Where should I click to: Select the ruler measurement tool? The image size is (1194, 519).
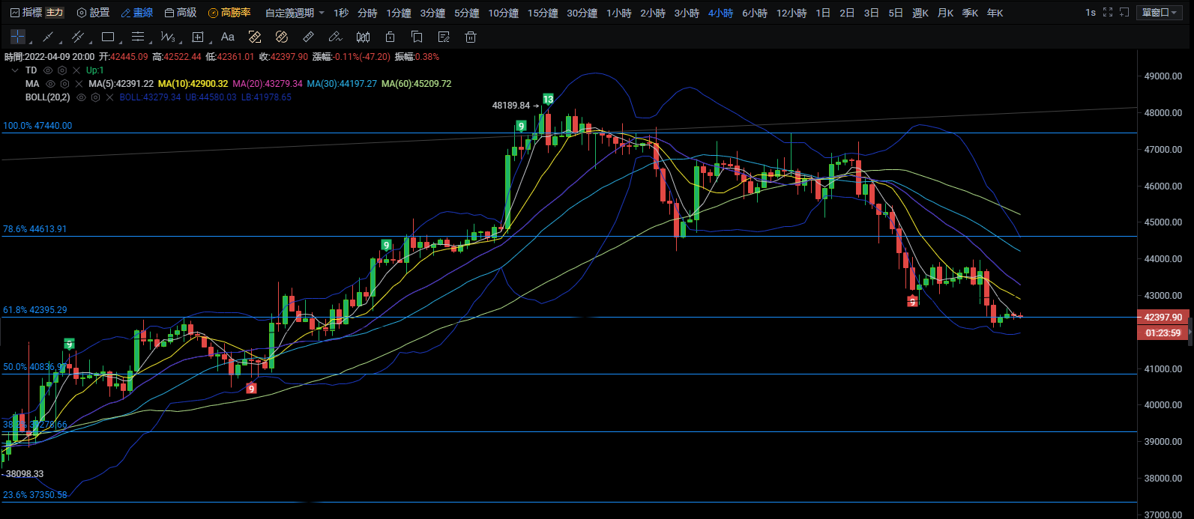(308, 37)
